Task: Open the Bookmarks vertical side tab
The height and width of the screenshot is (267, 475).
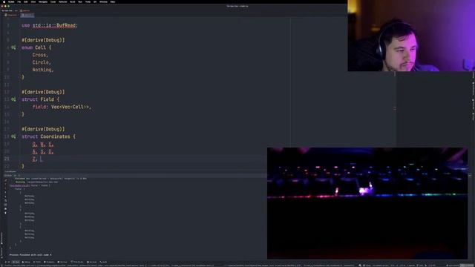Action: click(1, 239)
